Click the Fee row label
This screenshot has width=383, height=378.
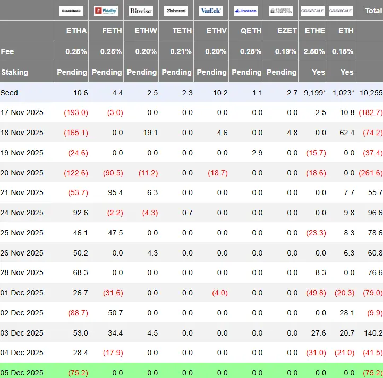[x=7, y=51]
